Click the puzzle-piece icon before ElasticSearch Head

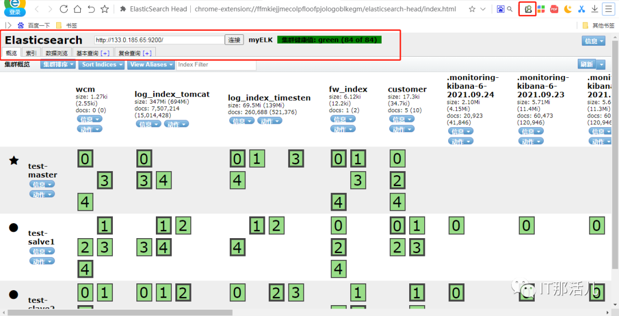(123, 9)
